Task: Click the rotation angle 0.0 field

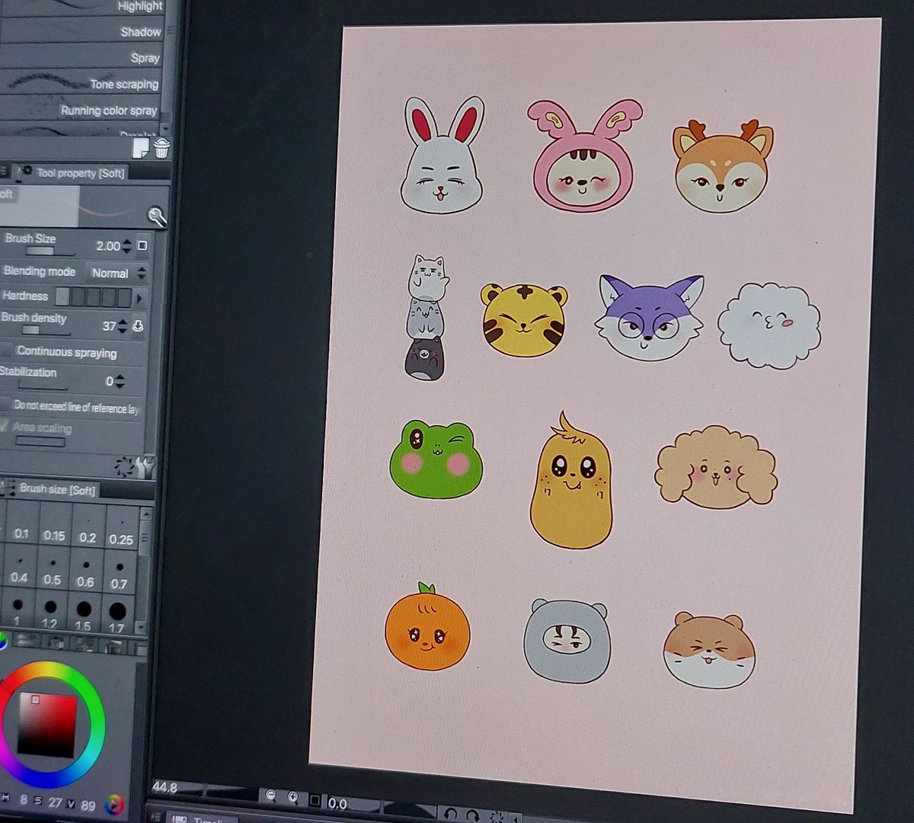Action: point(339,803)
